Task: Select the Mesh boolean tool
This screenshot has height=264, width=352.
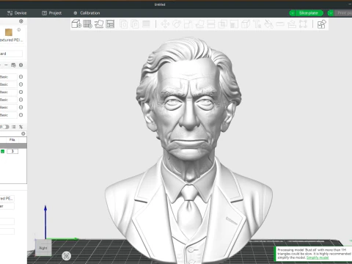Action: point(222,24)
